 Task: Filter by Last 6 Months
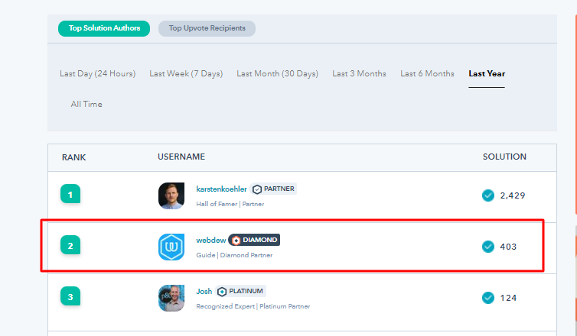[x=427, y=73]
